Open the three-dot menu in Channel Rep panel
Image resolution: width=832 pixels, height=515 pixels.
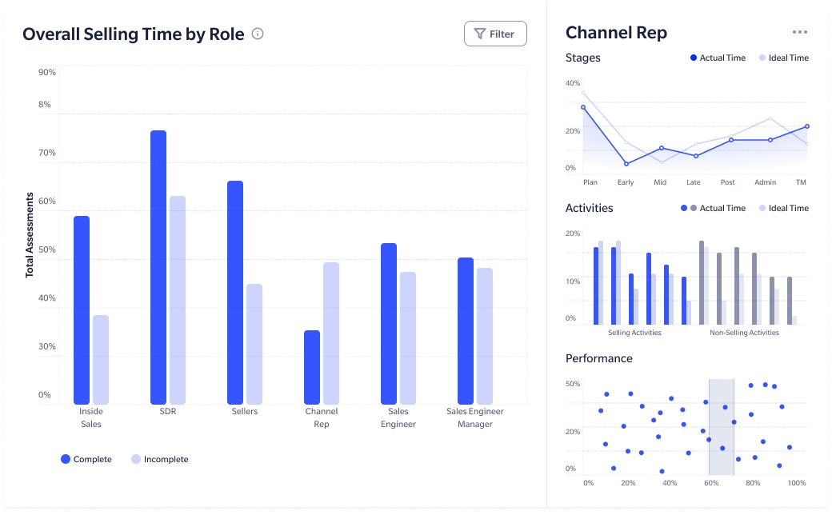[x=800, y=32]
